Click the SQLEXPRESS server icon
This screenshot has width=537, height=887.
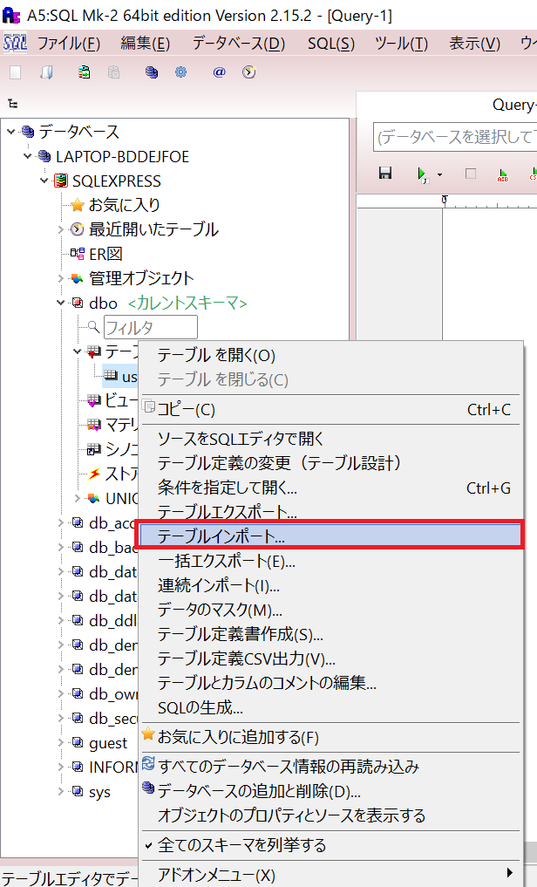pyautogui.click(x=60, y=181)
